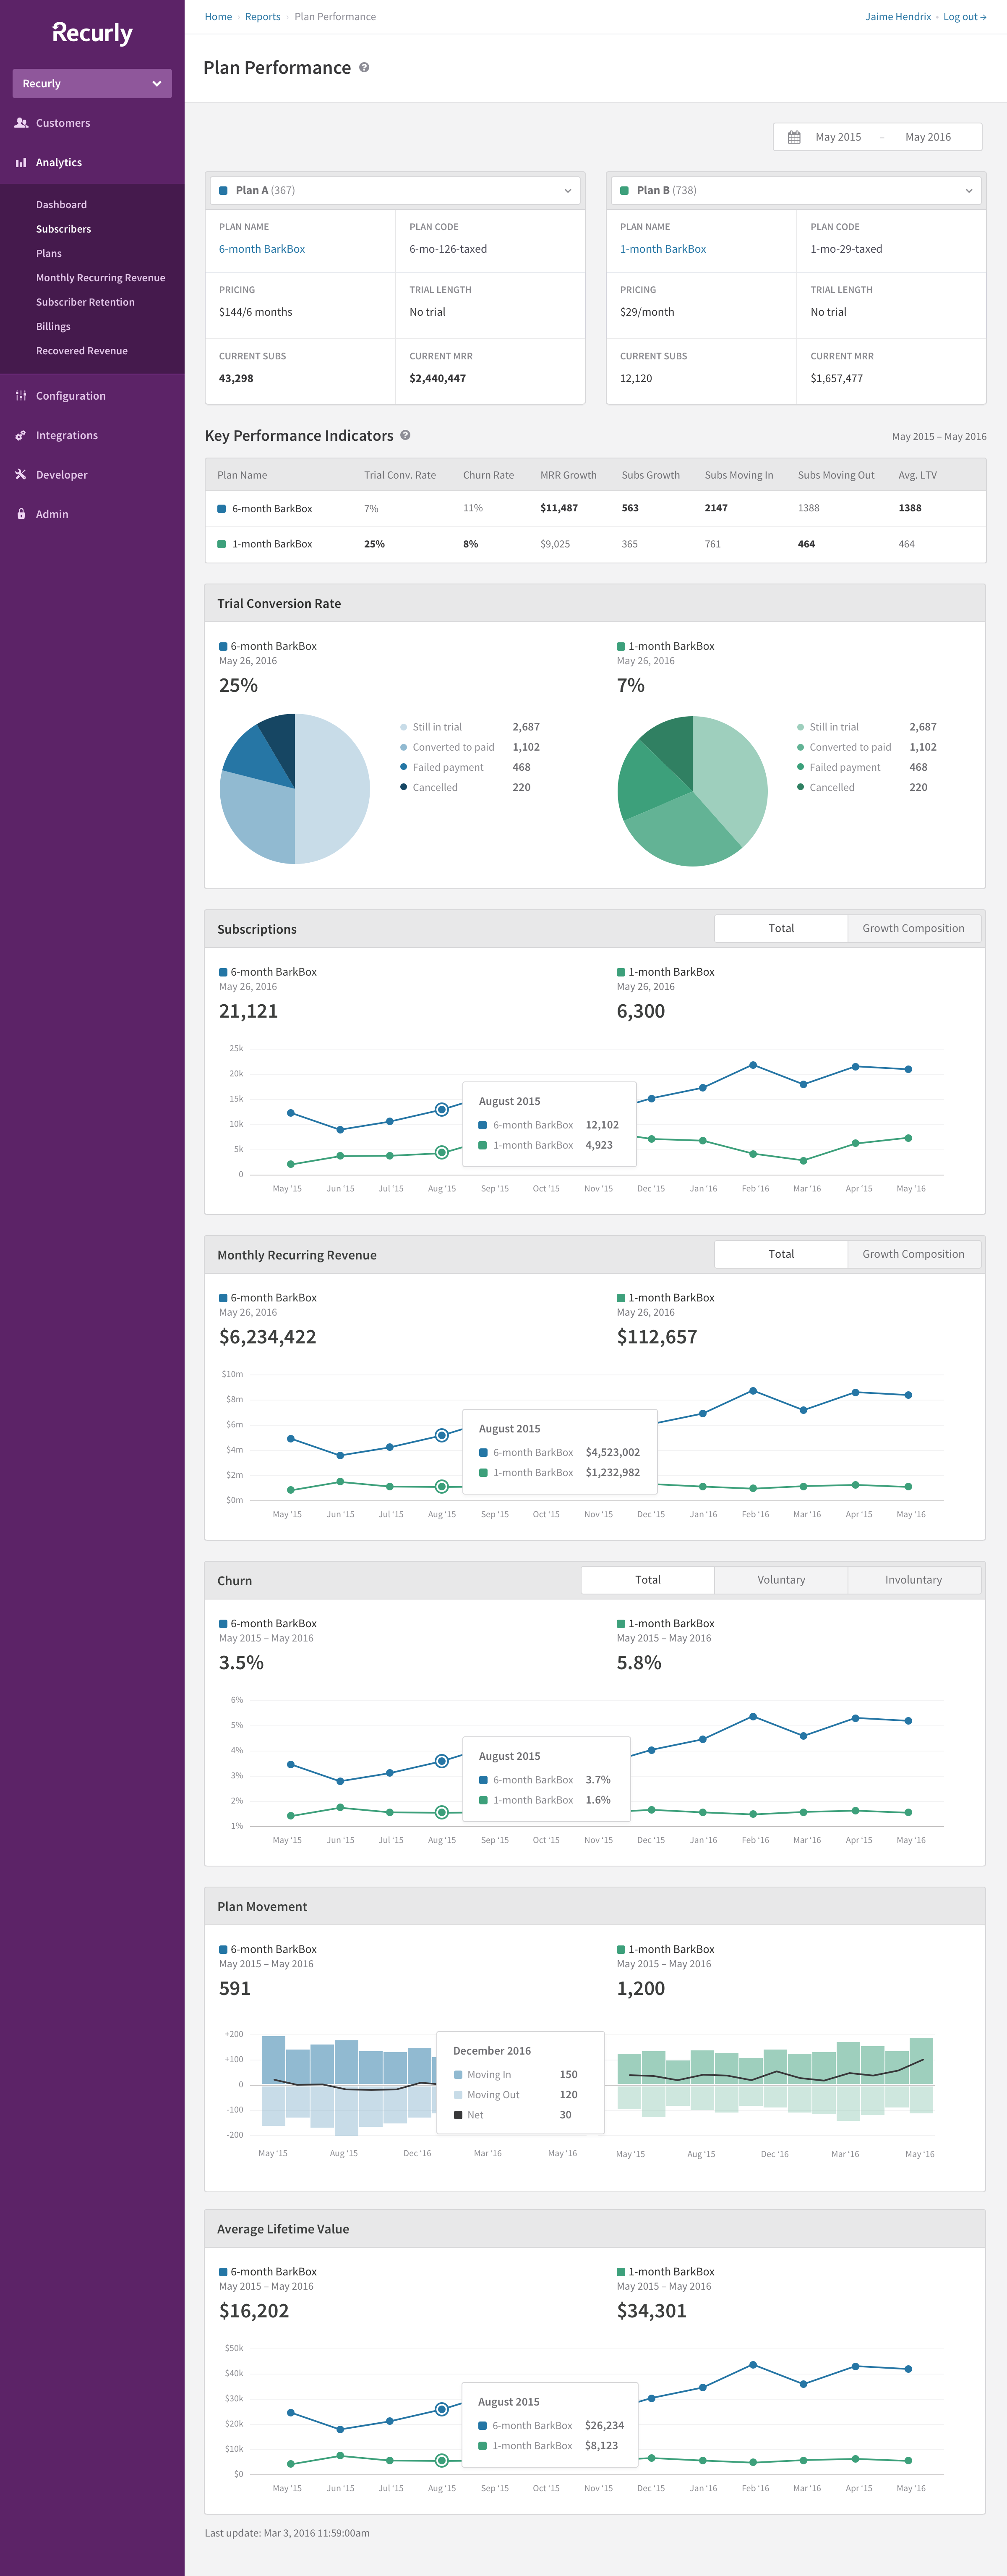Click the Developer tools icon

(21, 474)
